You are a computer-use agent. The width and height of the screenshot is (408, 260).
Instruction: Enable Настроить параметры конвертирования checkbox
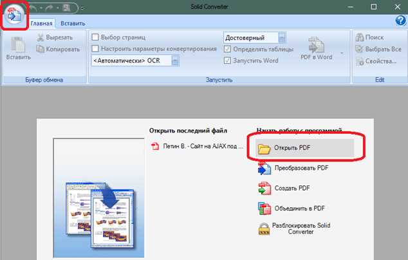pos(95,49)
